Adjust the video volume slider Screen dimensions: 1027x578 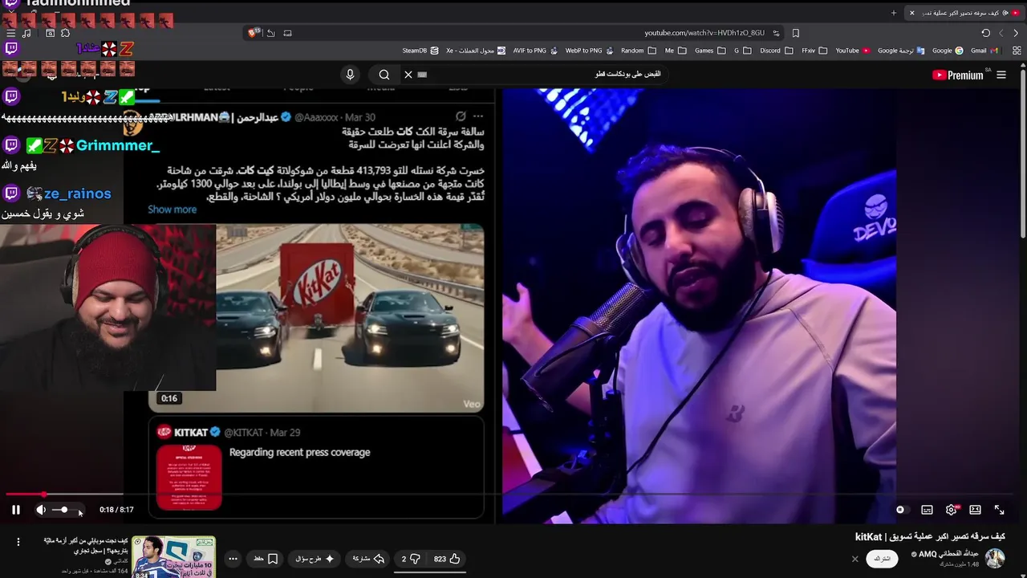pyautogui.click(x=67, y=510)
